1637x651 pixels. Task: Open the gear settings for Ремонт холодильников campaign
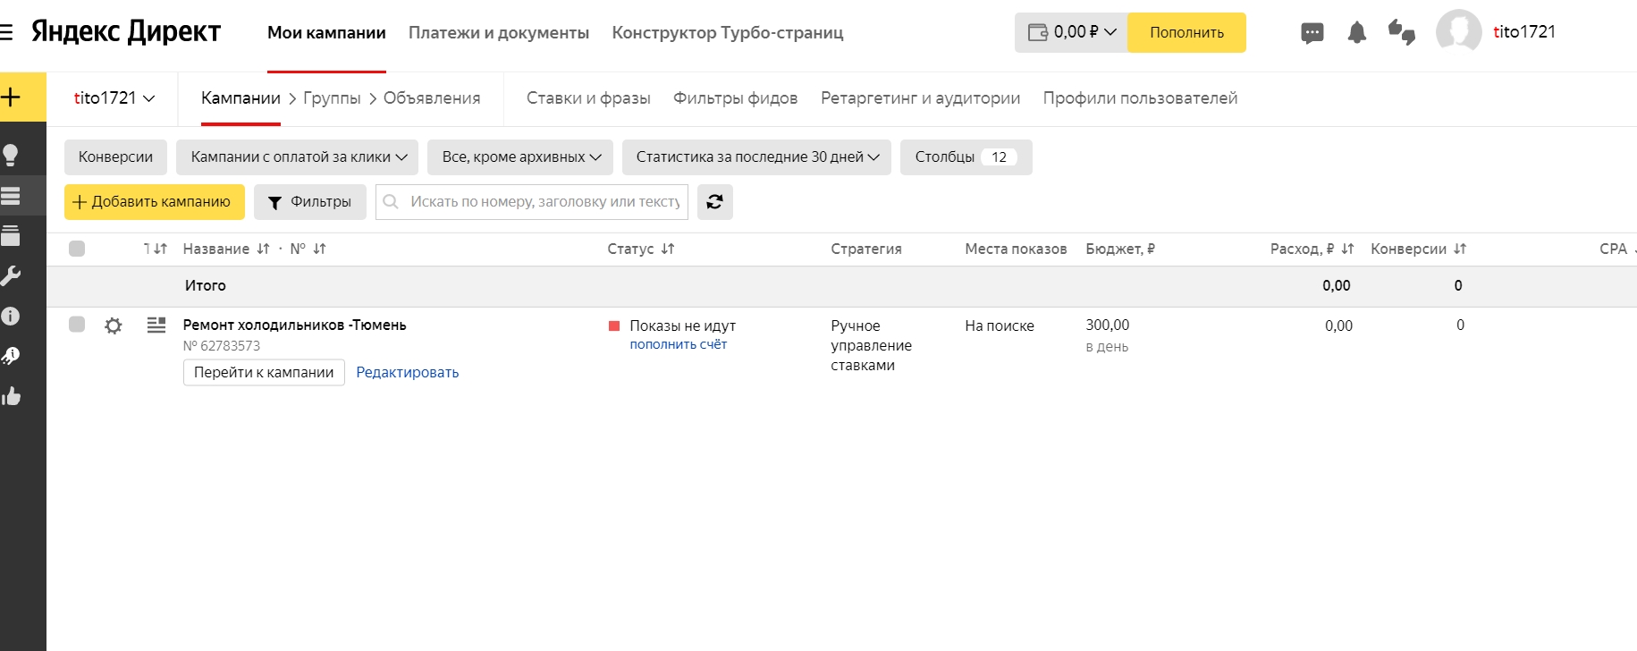(113, 325)
